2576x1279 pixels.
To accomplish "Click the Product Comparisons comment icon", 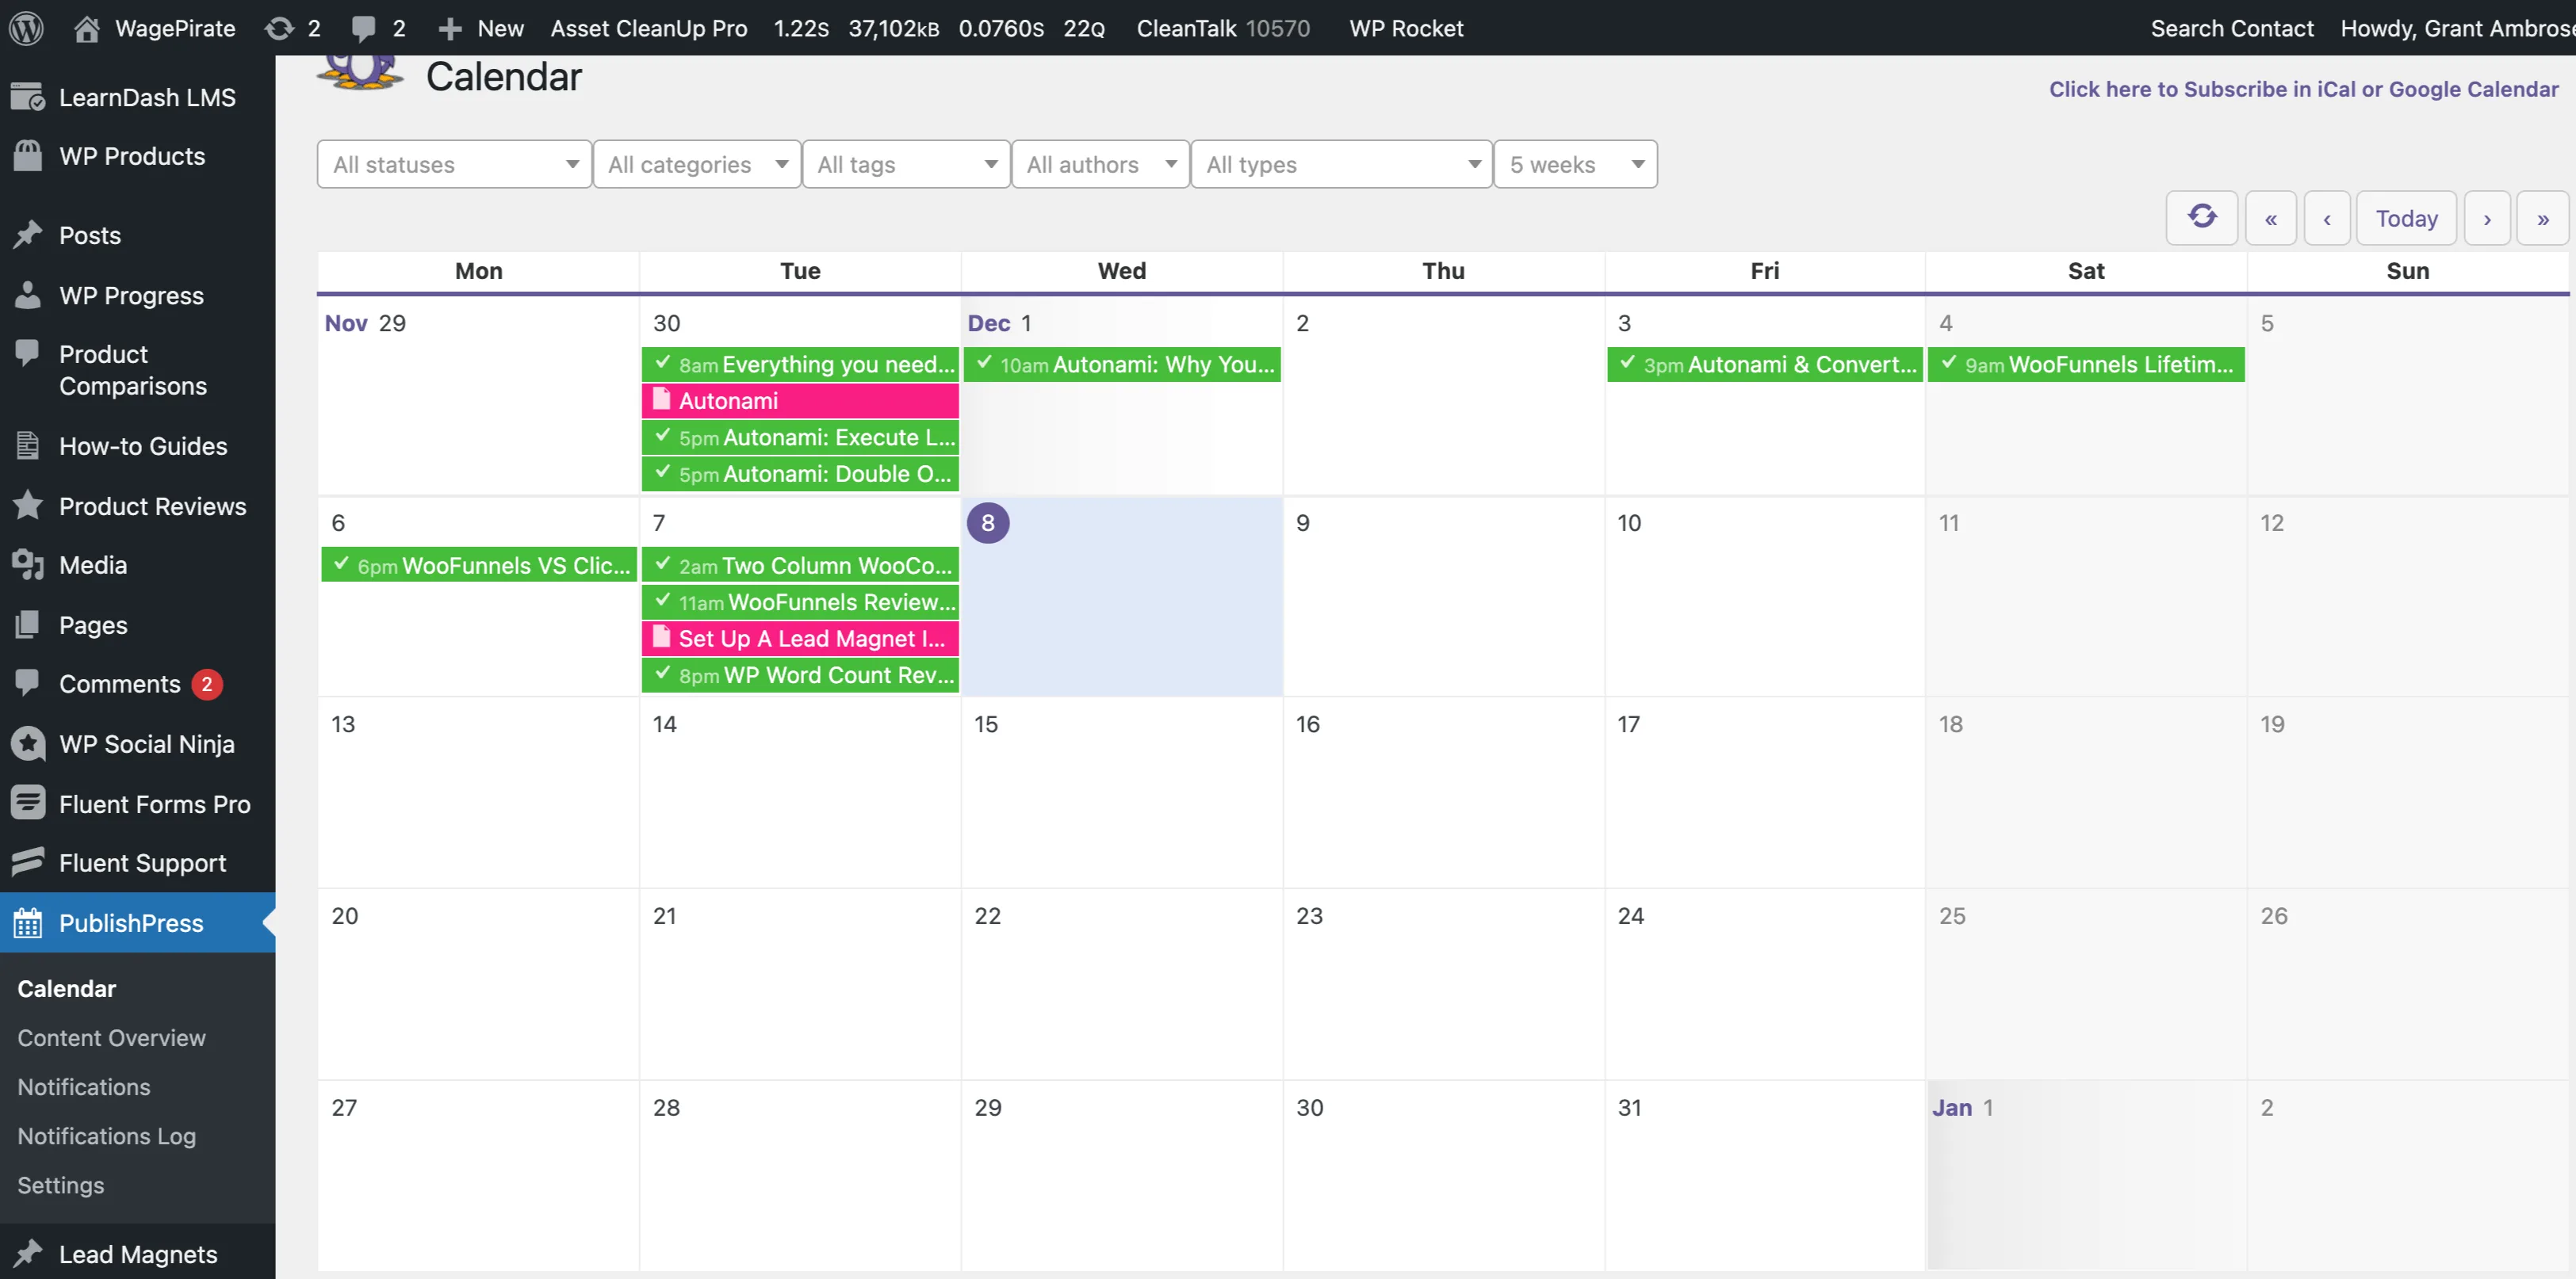I will click(x=28, y=353).
